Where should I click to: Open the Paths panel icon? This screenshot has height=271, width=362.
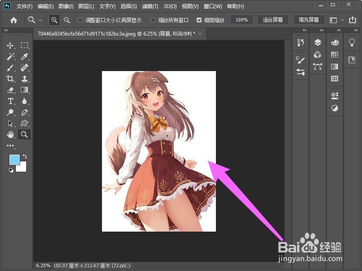318,67
